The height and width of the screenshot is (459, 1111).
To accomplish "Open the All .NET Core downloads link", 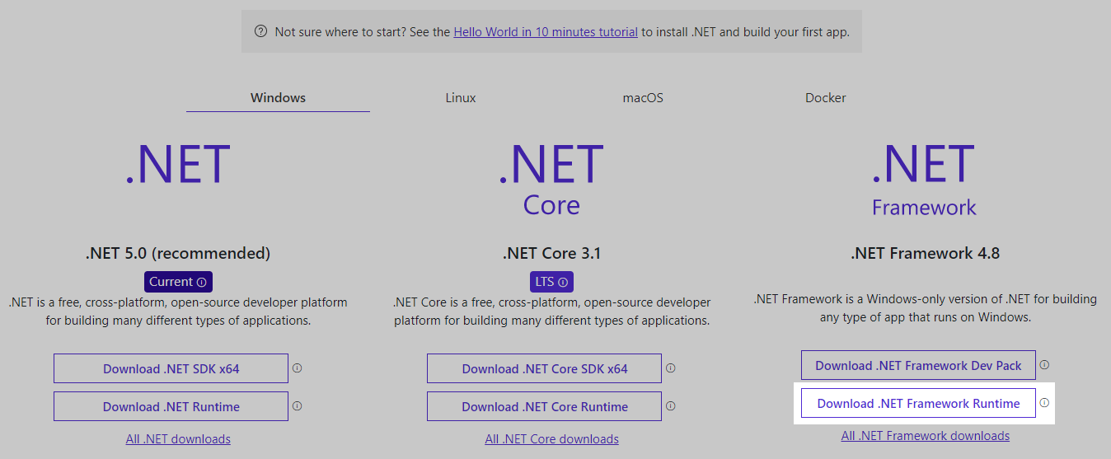I will 551,439.
